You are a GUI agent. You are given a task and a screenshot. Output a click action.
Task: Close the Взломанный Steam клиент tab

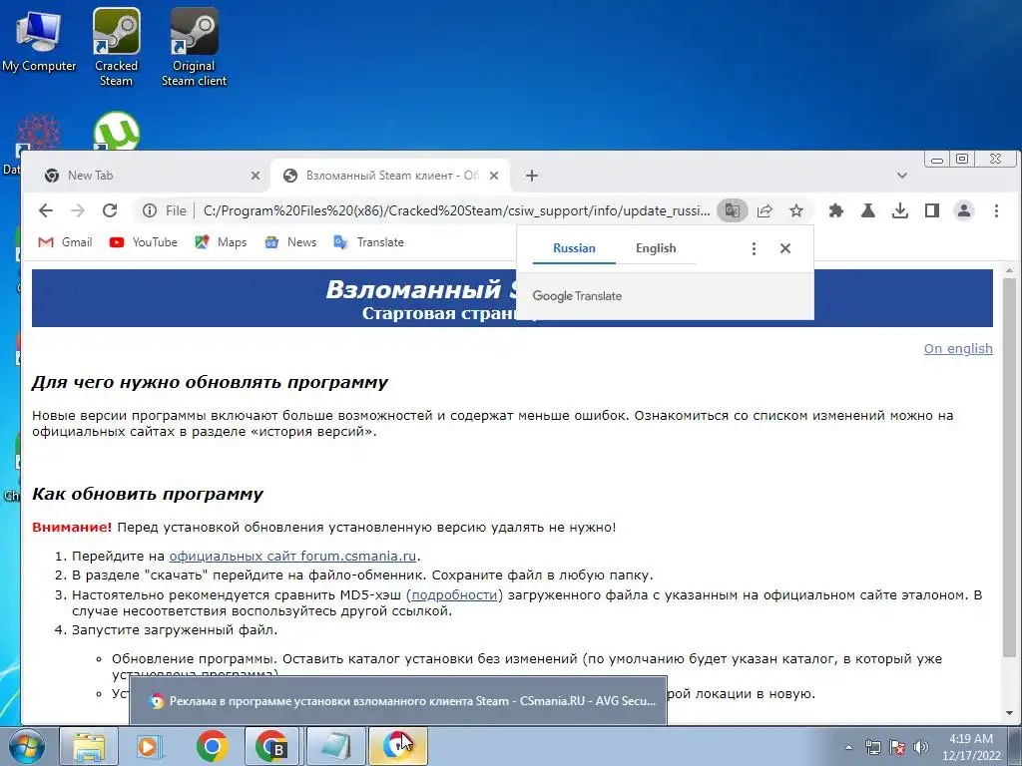tap(494, 176)
